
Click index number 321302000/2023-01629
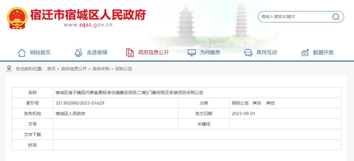(80, 103)
